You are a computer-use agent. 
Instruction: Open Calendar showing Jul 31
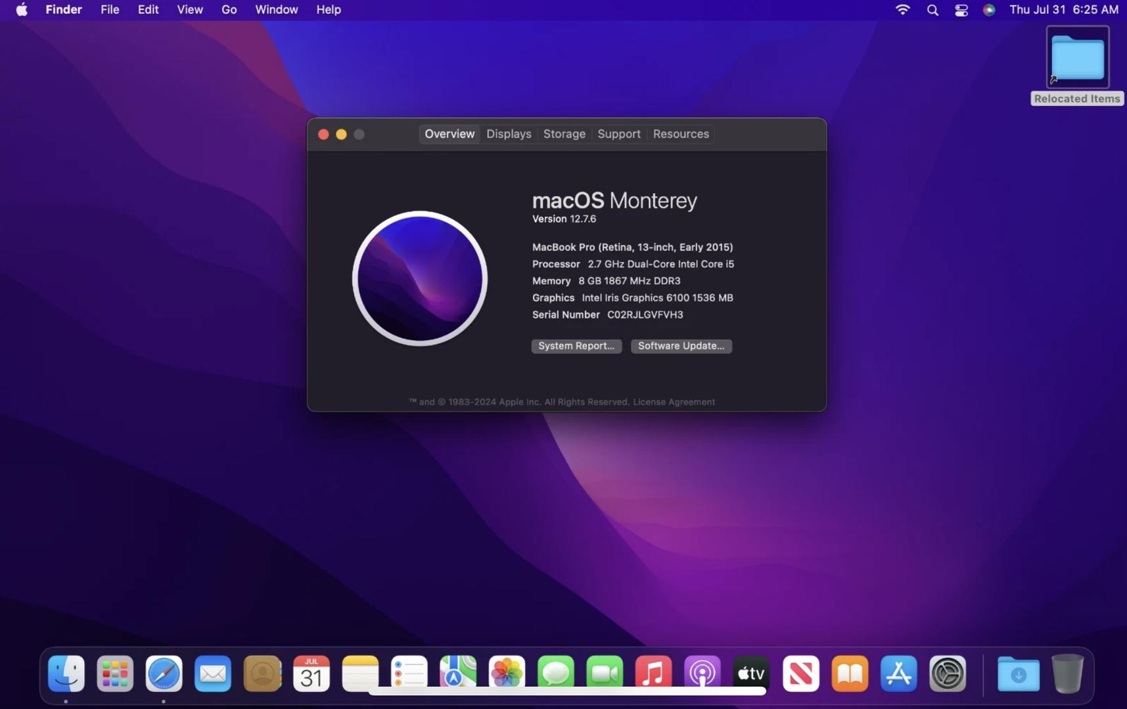(311, 674)
